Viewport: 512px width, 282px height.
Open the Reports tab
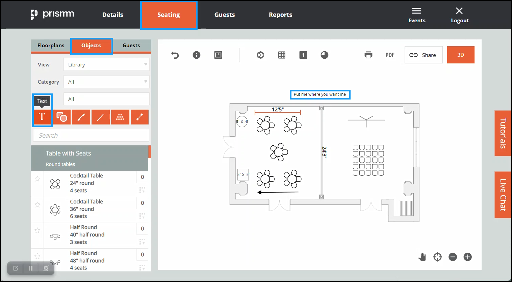click(x=281, y=15)
